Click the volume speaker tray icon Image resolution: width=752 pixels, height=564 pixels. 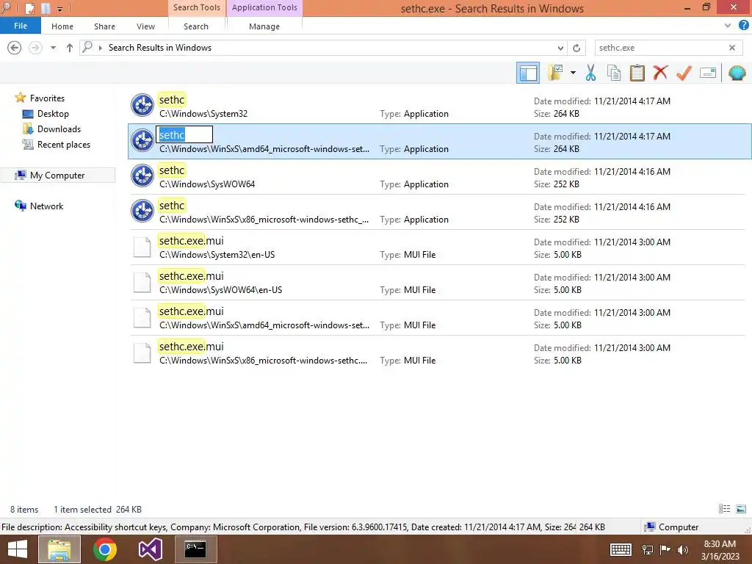pos(683,550)
